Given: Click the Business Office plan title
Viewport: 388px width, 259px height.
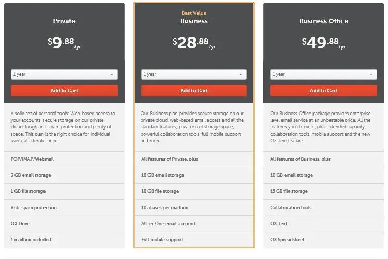Looking at the screenshot, I should 323,21.
